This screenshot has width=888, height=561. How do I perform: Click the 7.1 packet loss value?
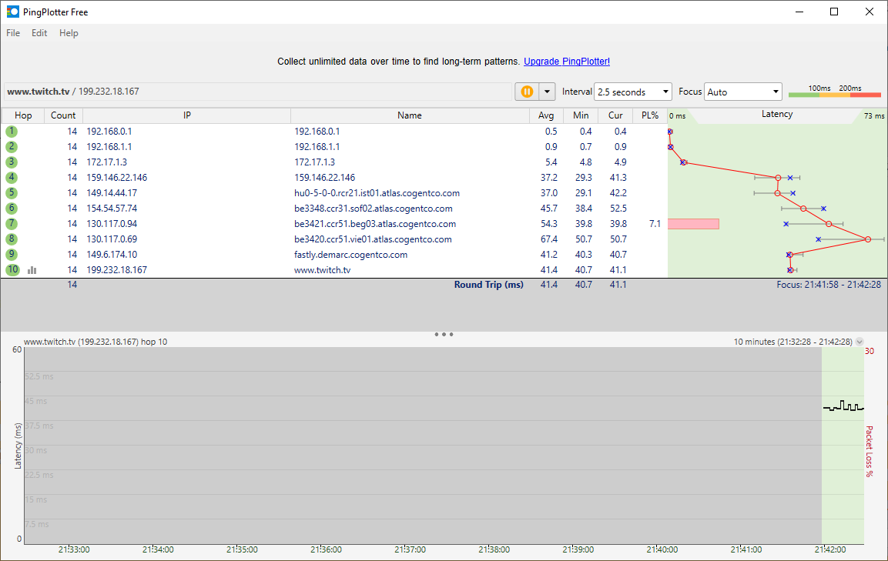coord(655,224)
